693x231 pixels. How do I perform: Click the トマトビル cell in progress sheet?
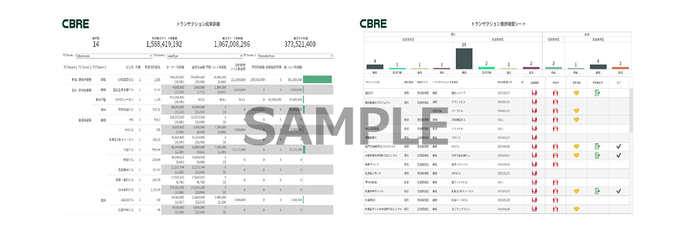(457, 128)
